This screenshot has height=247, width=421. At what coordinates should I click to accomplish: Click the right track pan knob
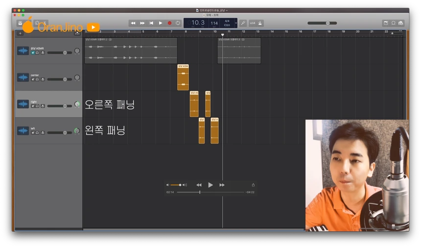[x=77, y=104]
